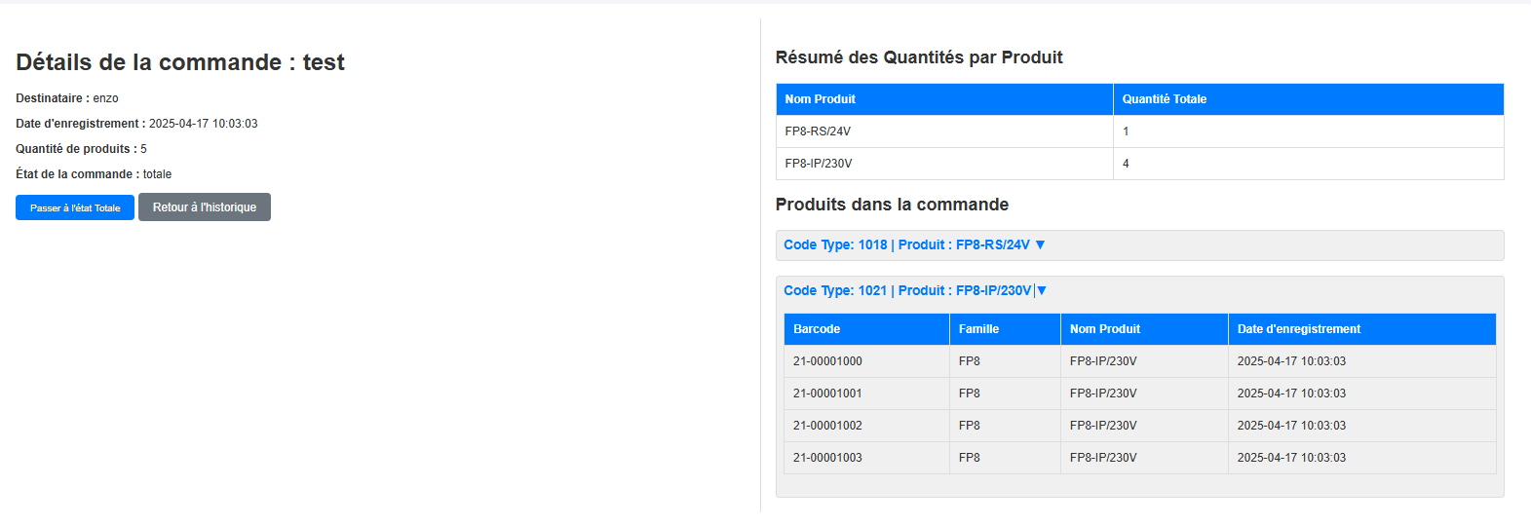Screen dimensions: 1531x525
Task: Click the 'Barcode' column header
Action: (x=817, y=329)
